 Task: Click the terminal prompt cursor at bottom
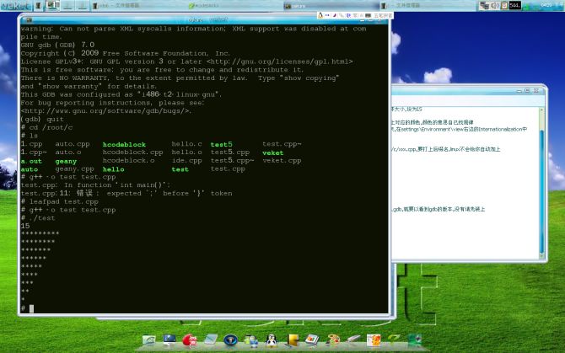click(x=31, y=308)
